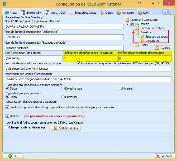Open the LDAP tab

145,13
